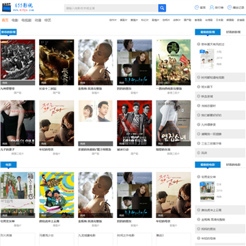Open small thumbnail under 那年夏天有风吹过
The height and width of the screenshot is (246, 246).
click(x=207, y=59)
